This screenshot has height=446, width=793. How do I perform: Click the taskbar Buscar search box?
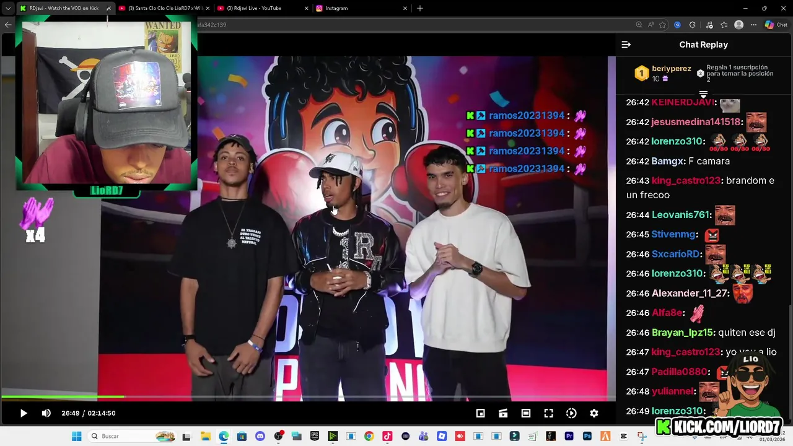click(x=131, y=436)
